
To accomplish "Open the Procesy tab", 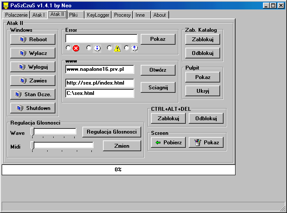I will coord(122,15).
